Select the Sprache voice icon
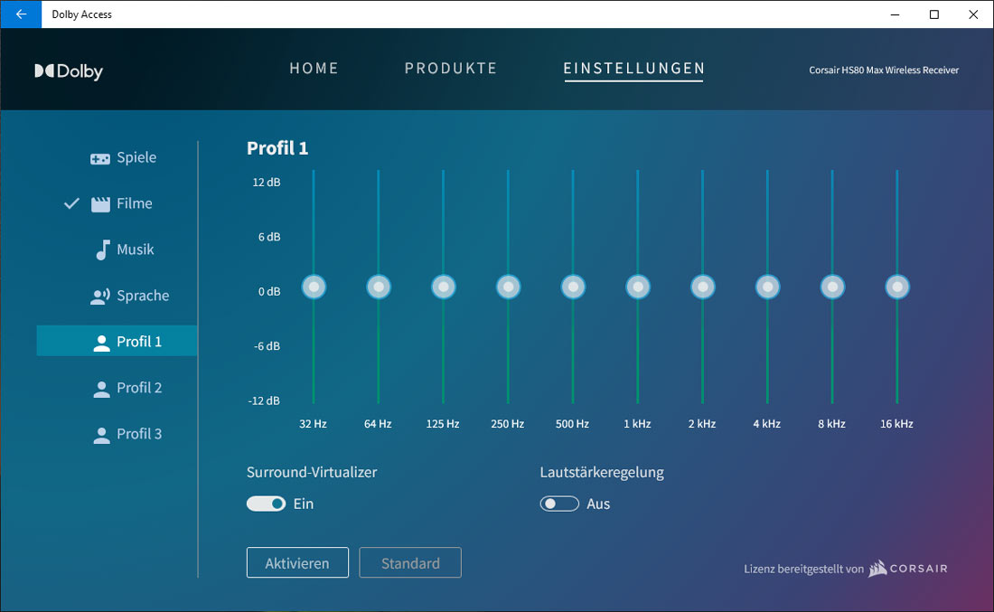The width and height of the screenshot is (994, 612). coord(100,297)
